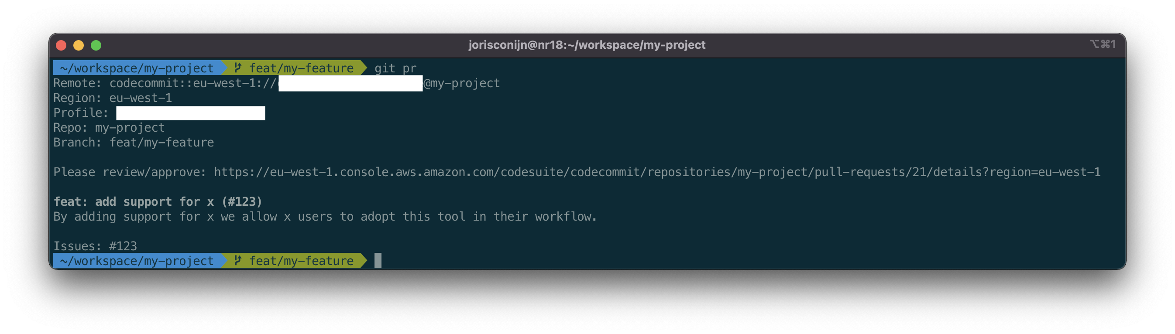Screen dimensions: 1175x334
Task: Click the ⌥⌘1 shortcut indicator in the title bar
Action: (x=1103, y=44)
